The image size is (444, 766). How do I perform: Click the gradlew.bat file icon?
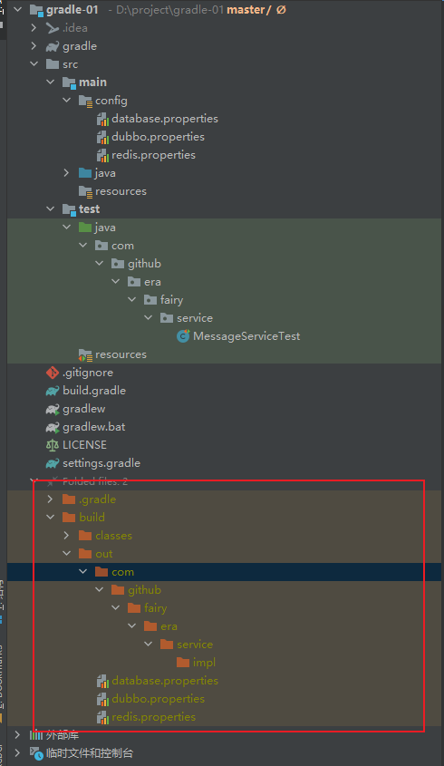tap(53, 428)
